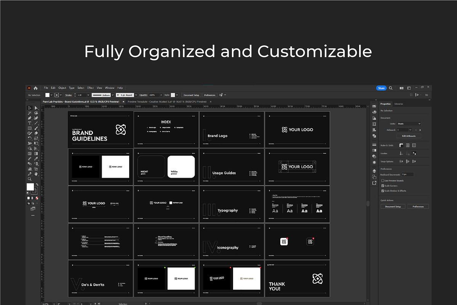Select the Eraser tool
This screenshot has height=305, width=457.
36,133
